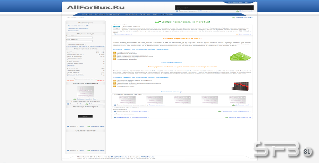
Task: Open the Правила menu item
Action: [145, 14]
